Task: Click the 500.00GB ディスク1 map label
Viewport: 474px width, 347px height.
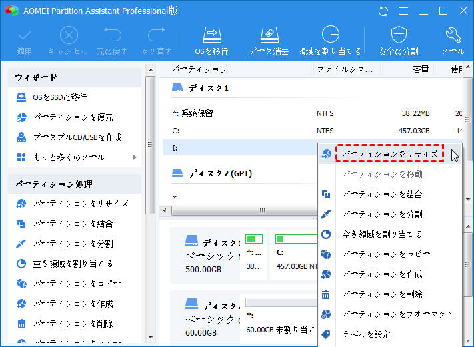Action: [x=203, y=269]
